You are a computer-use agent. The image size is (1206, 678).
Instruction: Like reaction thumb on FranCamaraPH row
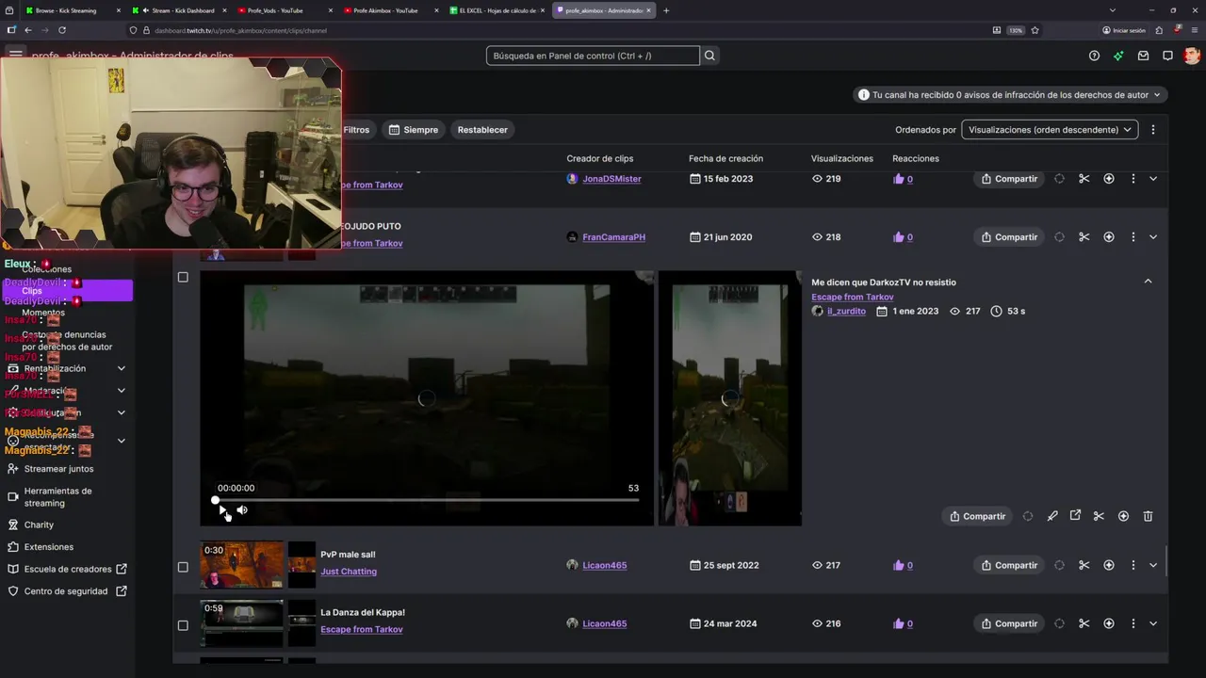click(x=898, y=237)
